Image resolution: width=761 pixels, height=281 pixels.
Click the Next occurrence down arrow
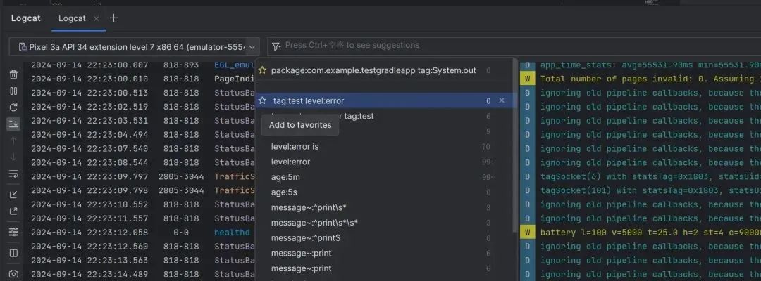click(13, 157)
